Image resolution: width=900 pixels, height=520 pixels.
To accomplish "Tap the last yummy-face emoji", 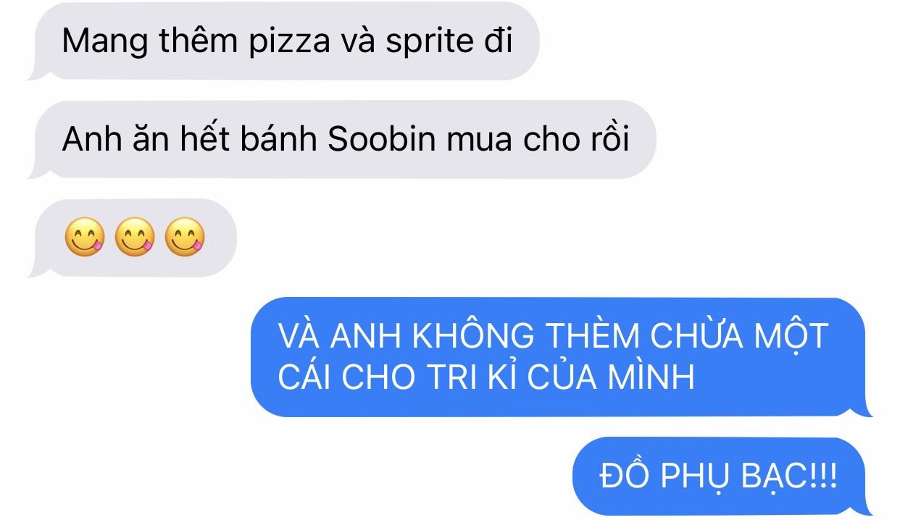I will point(185,238).
